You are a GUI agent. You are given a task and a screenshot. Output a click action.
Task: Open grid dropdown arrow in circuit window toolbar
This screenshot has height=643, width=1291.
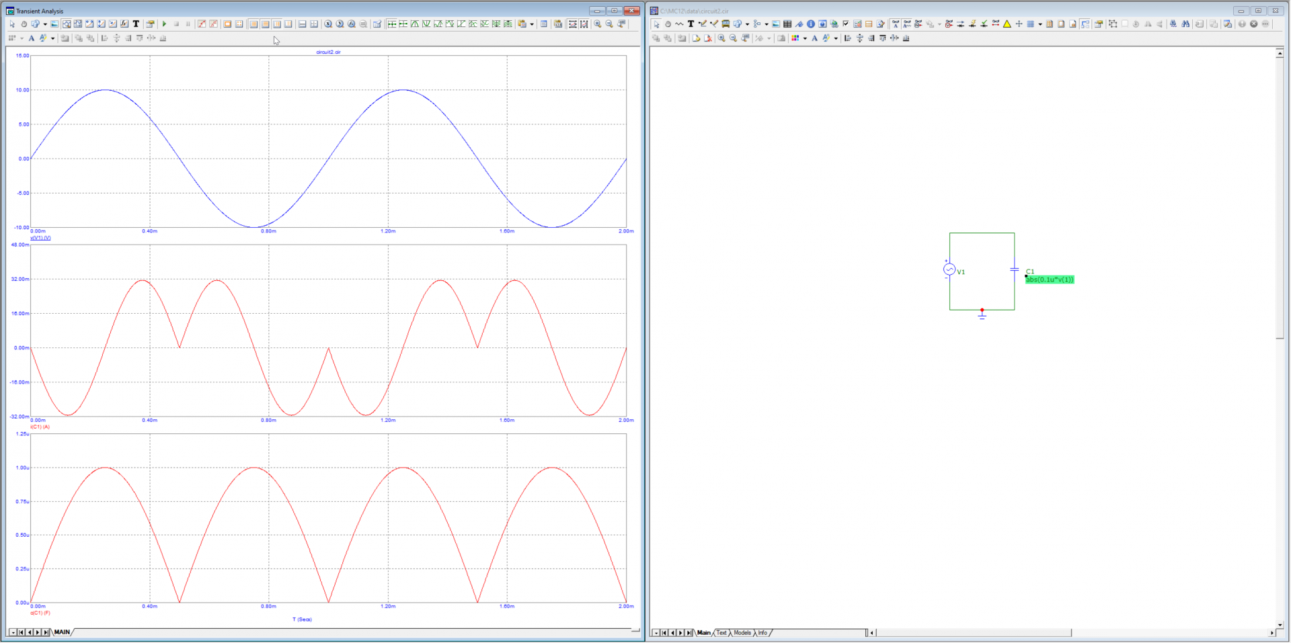pos(1040,24)
